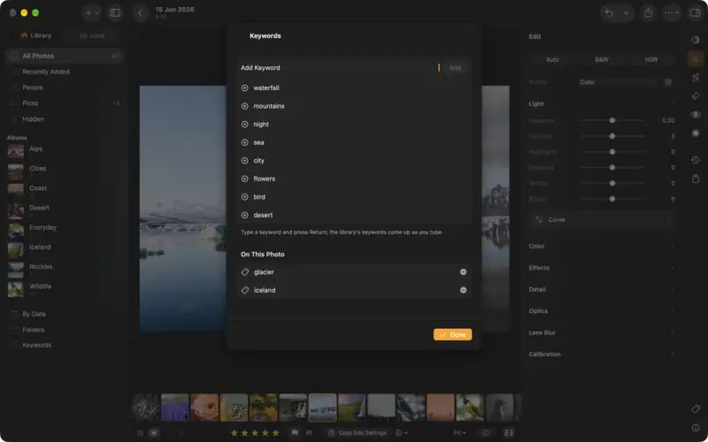The height and width of the screenshot is (442, 708).
Task: Open the Fit zoom dropdown
Action: point(459,433)
